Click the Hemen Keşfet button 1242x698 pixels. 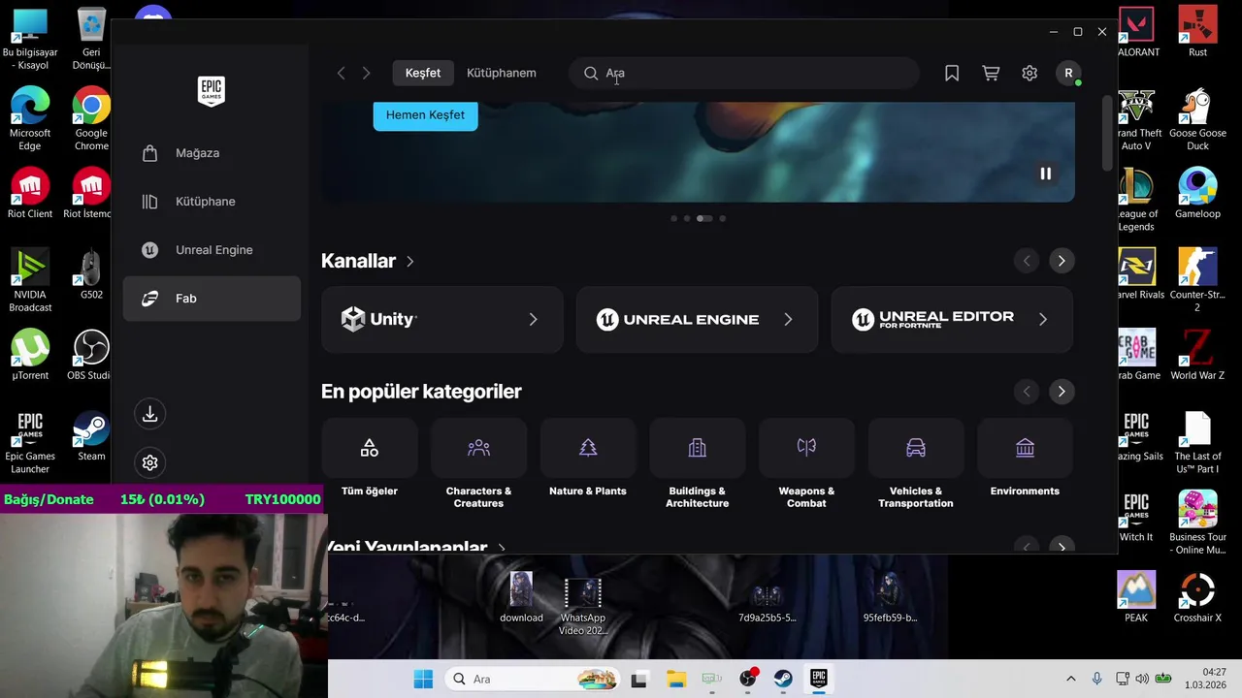coord(425,114)
